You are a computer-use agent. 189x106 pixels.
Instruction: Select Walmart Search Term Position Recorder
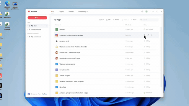(73, 47)
